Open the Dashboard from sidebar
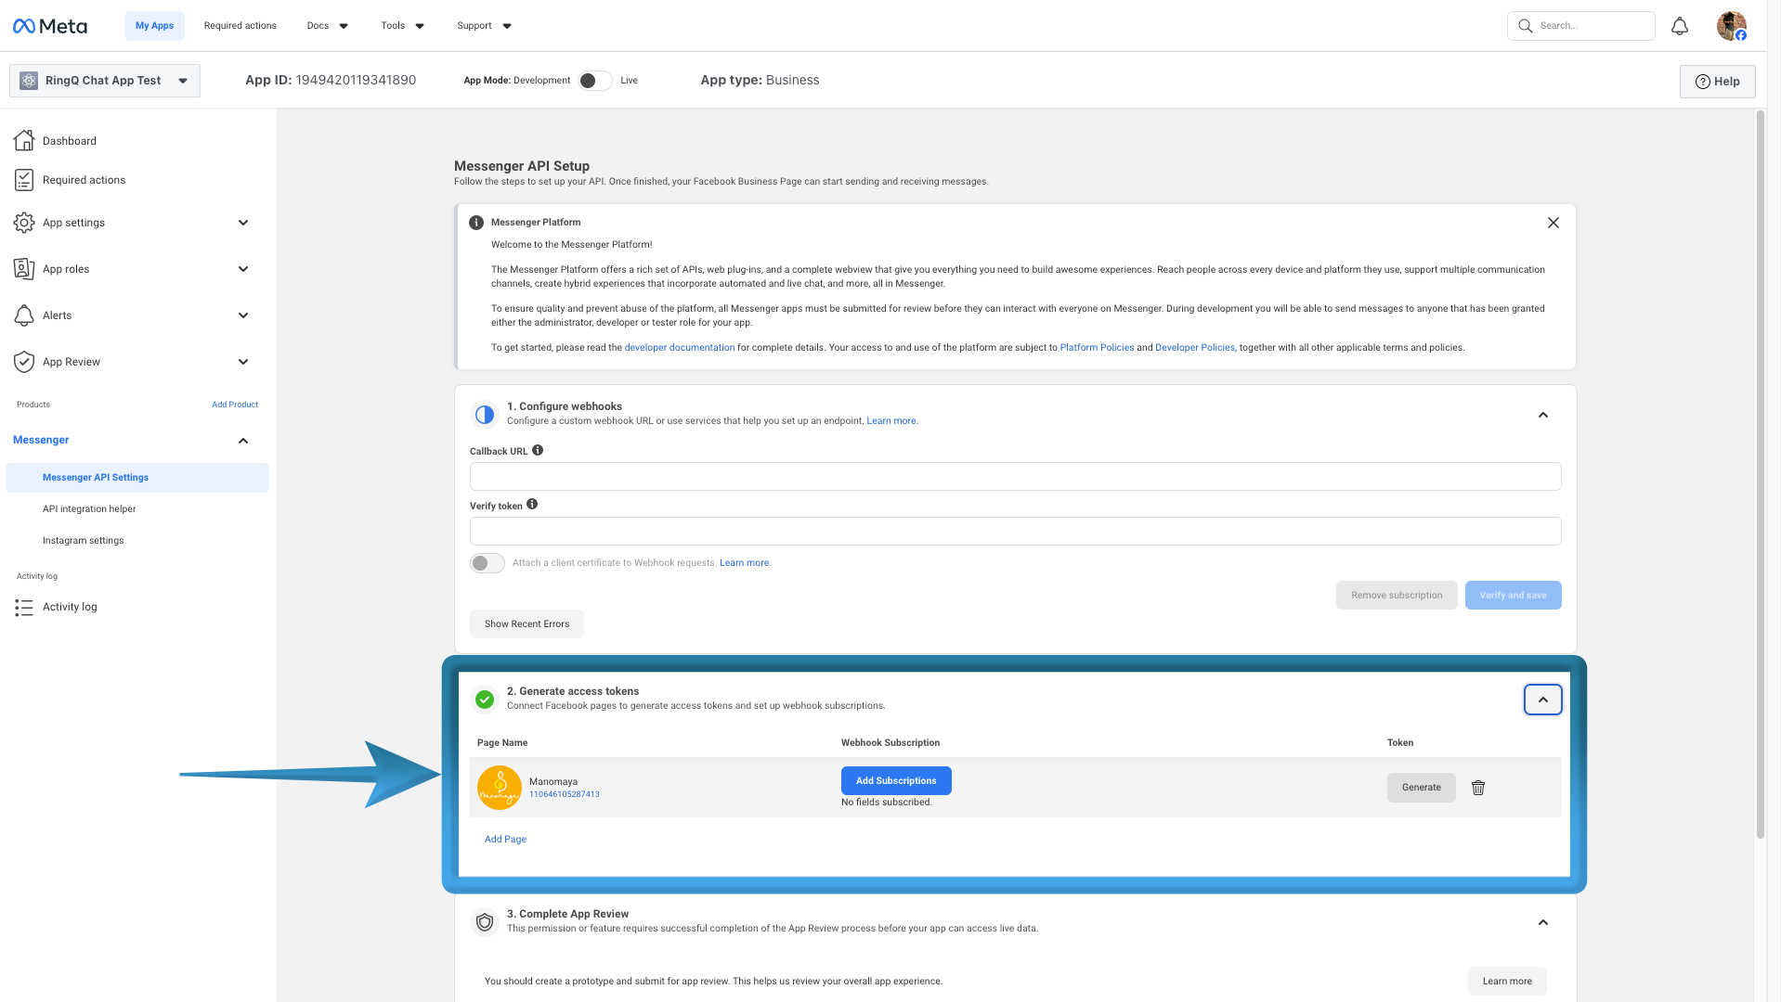 pyautogui.click(x=69, y=140)
